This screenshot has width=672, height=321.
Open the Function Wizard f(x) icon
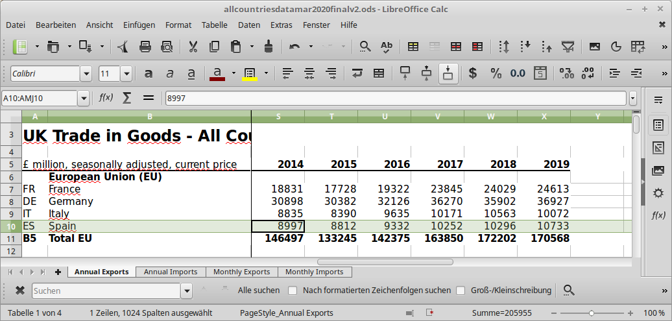click(x=106, y=98)
